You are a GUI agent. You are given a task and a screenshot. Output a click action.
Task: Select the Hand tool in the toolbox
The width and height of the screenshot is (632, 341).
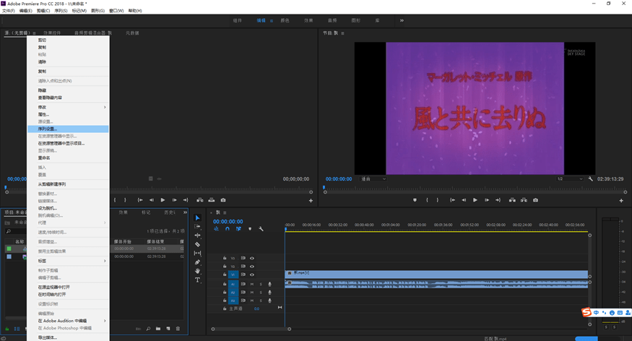pos(198,271)
